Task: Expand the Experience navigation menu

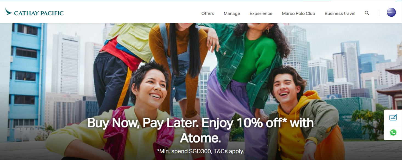Action: click(x=261, y=13)
